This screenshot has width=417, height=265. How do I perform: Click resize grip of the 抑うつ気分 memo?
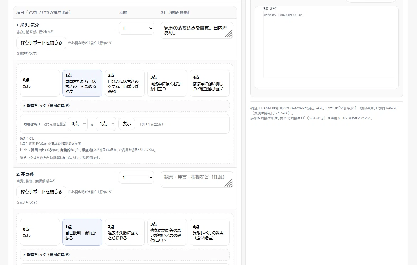[x=229, y=34]
